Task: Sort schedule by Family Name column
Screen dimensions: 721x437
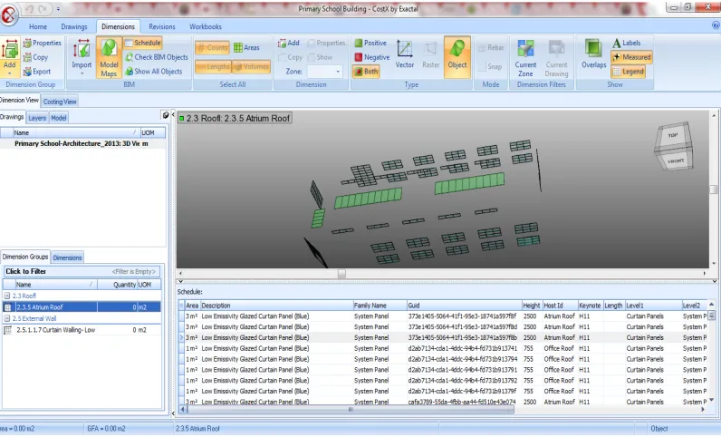Action: (x=380, y=306)
